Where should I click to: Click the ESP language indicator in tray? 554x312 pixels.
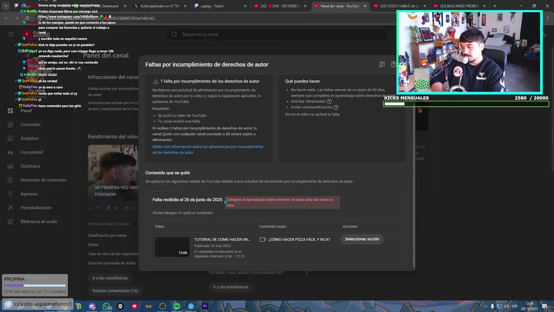(x=515, y=306)
